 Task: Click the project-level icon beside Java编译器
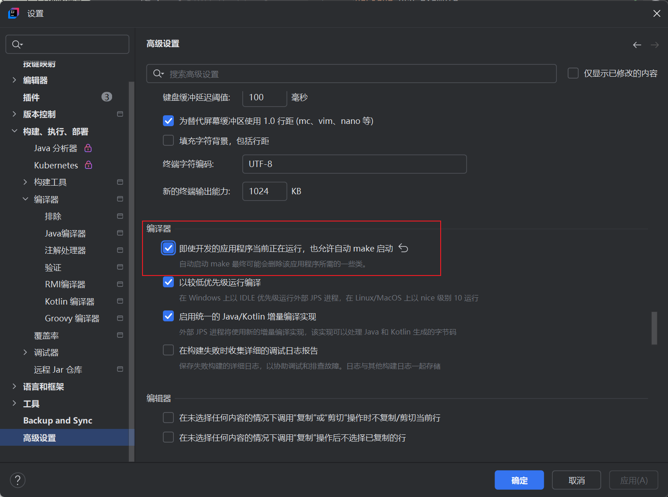click(120, 233)
